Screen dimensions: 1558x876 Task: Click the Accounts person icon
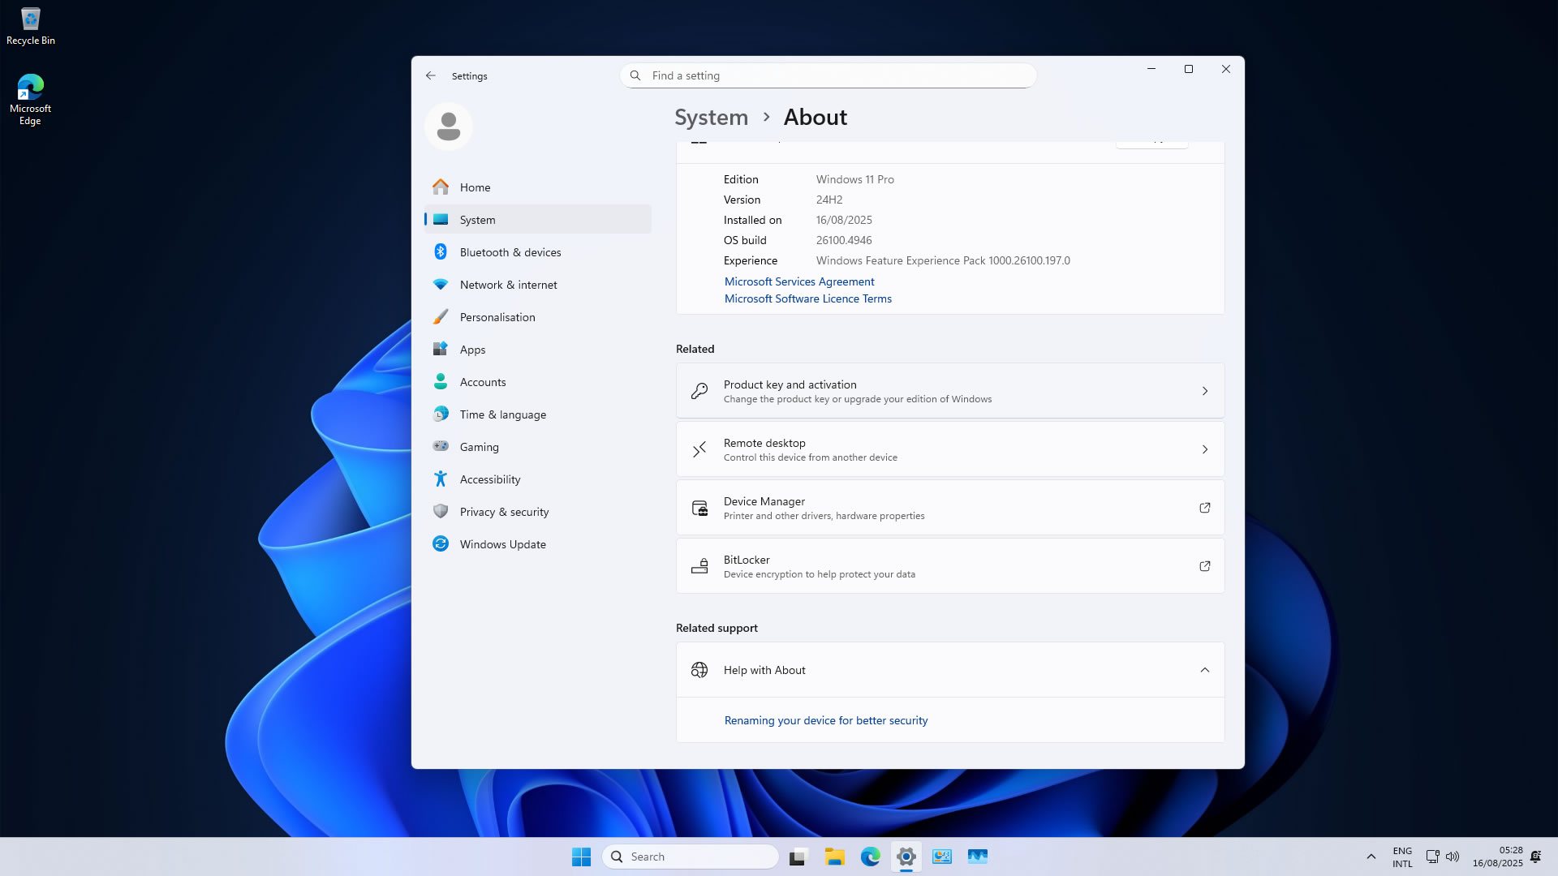tap(441, 381)
